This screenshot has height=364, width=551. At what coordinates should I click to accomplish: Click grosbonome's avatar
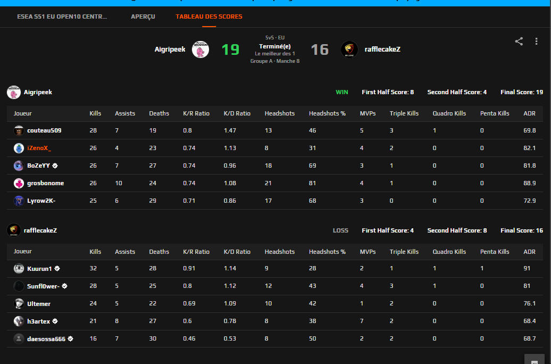click(19, 183)
